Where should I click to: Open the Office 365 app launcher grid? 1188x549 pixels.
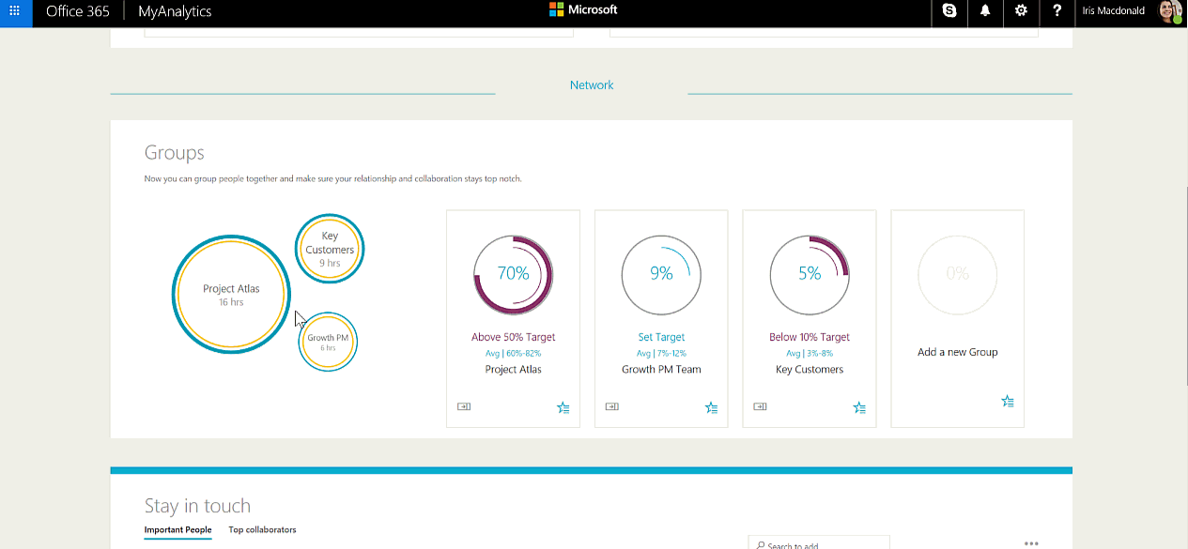tap(12, 12)
